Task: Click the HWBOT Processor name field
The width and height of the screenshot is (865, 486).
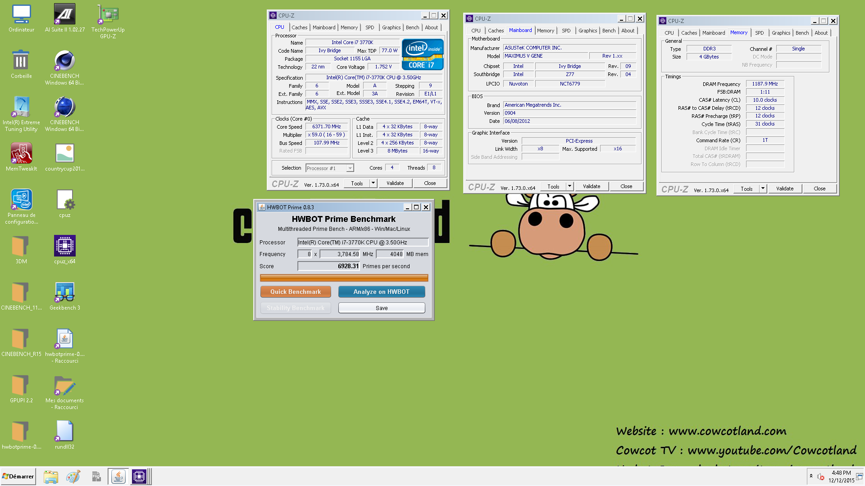Action: 363,242
